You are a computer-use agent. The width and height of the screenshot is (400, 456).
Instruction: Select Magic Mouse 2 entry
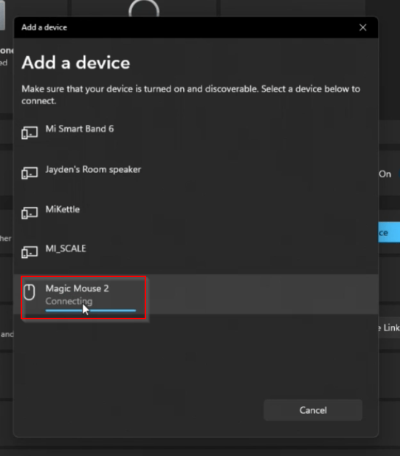(x=196, y=294)
